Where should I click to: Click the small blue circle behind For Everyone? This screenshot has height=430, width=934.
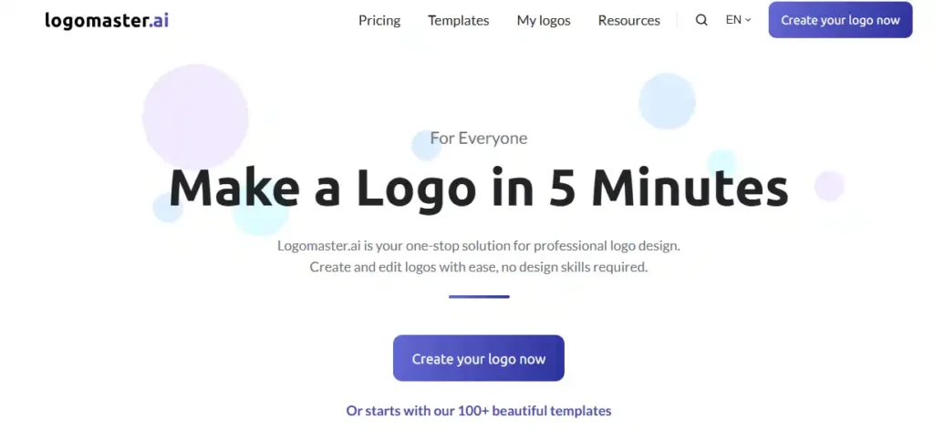pos(426,146)
